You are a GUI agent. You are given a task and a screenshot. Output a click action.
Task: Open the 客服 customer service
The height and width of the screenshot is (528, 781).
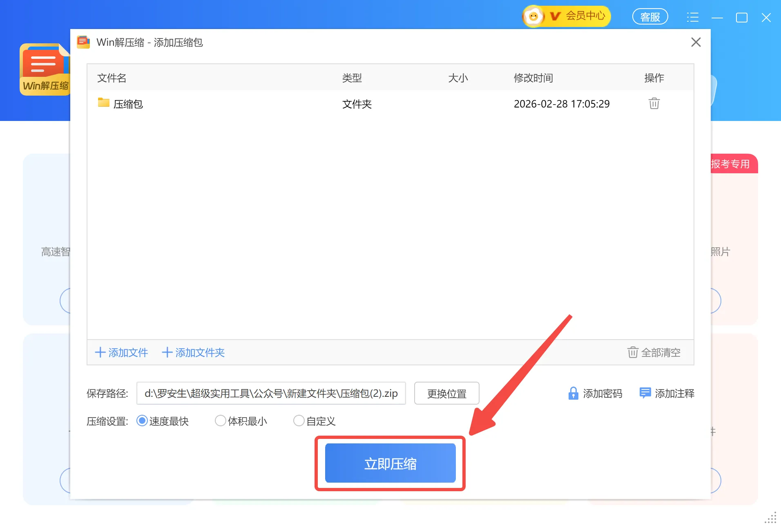click(649, 17)
